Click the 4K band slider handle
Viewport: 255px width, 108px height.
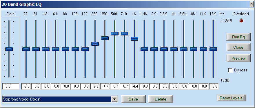[x=174, y=49]
